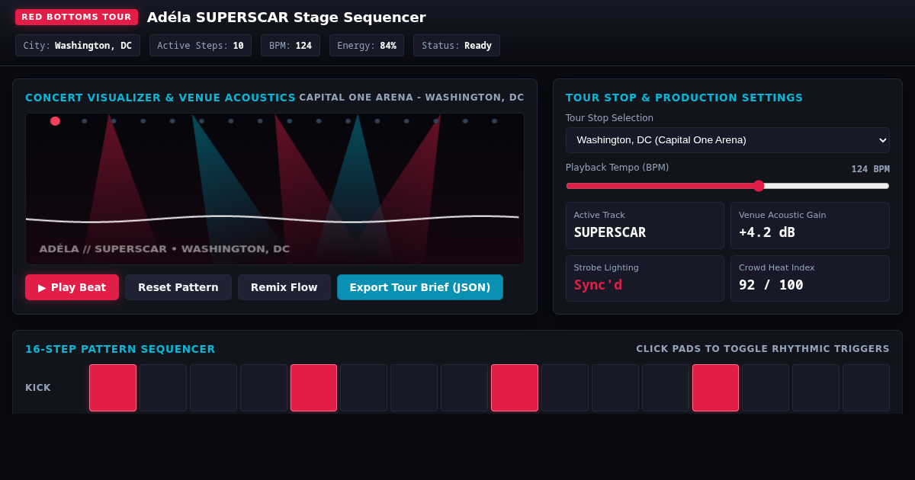Click the Venue Acoustic Gain +4.2 dB value

point(767,232)
